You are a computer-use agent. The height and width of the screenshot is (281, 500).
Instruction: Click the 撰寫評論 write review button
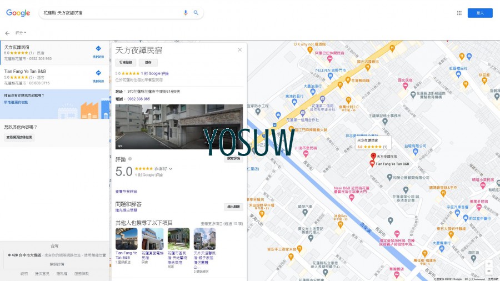[x=233, y=159]
